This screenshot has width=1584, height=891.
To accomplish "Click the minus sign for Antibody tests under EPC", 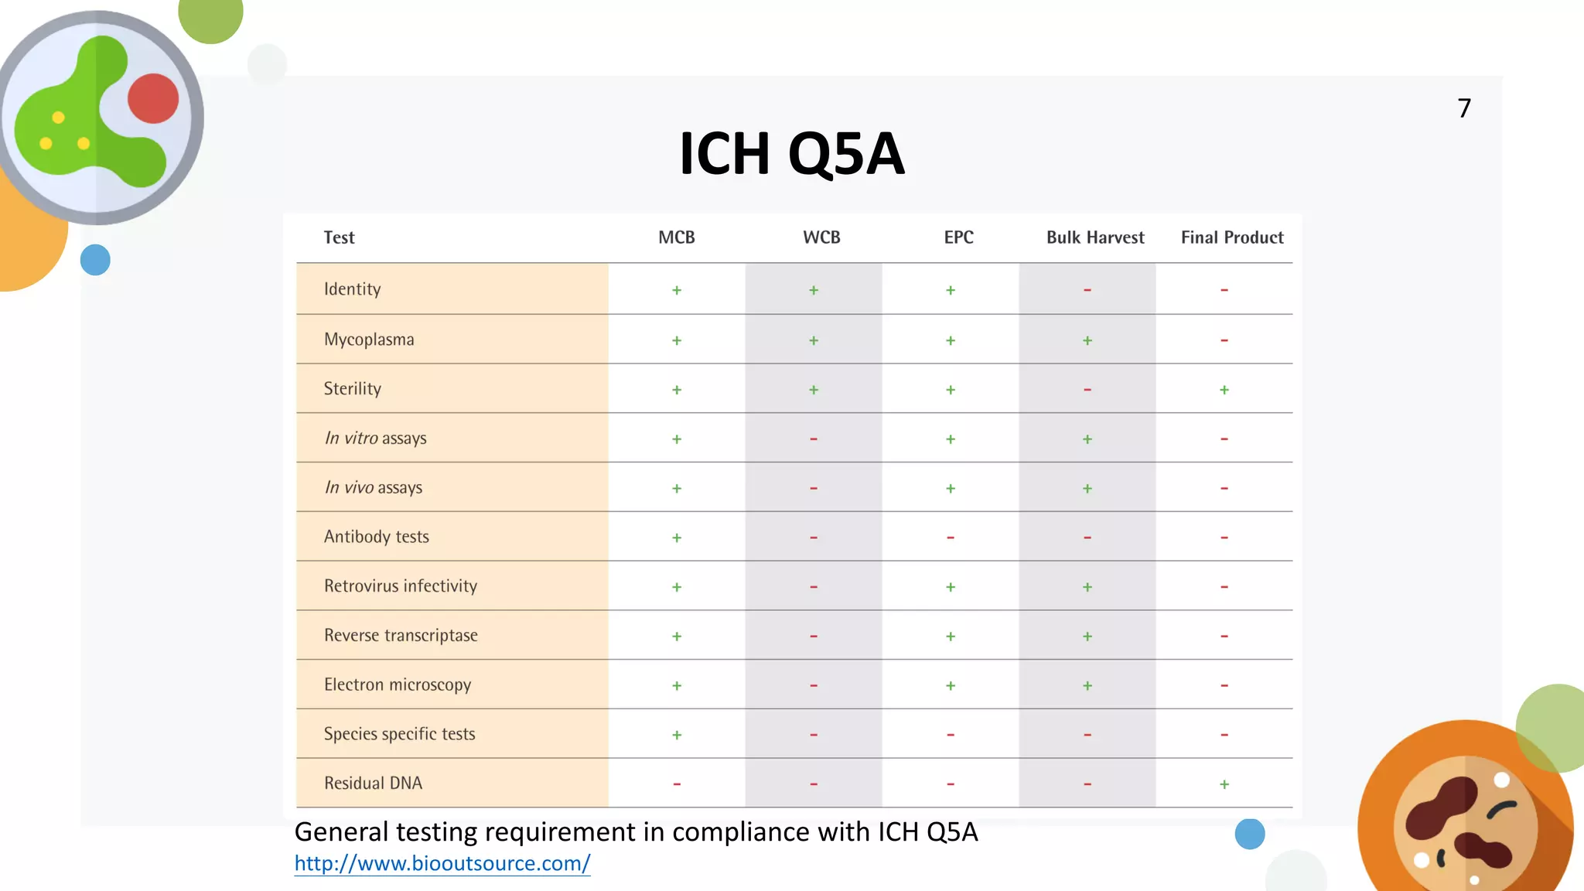I will (951, 538).
